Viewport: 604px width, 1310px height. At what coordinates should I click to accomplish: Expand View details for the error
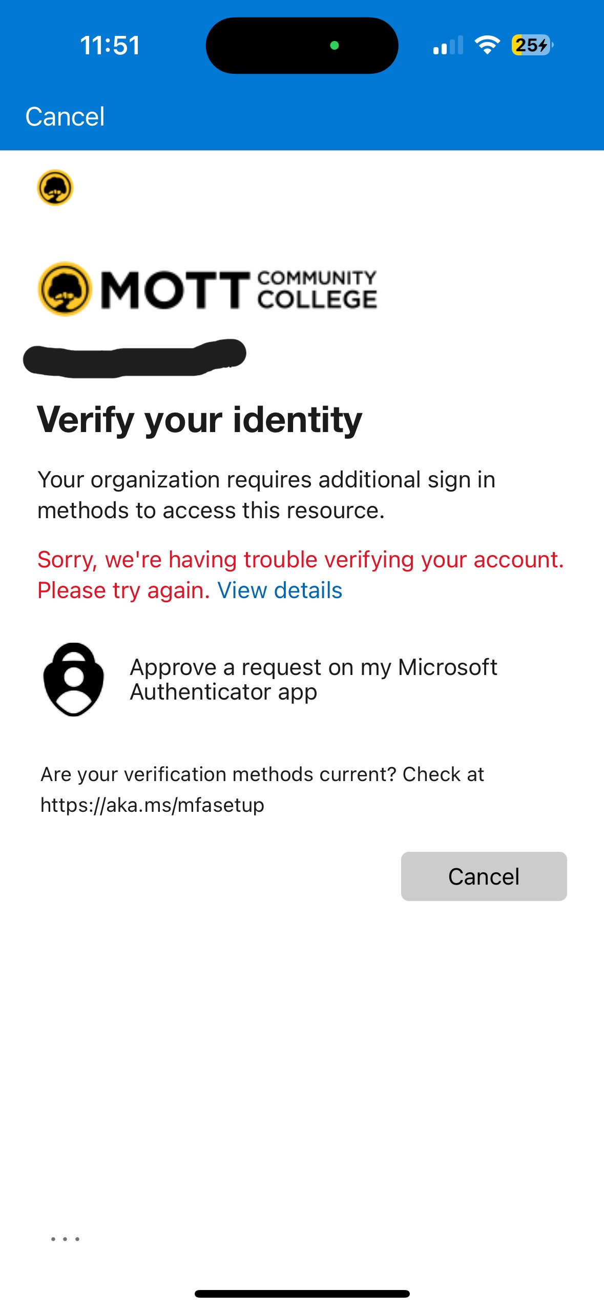click(280, 591)
